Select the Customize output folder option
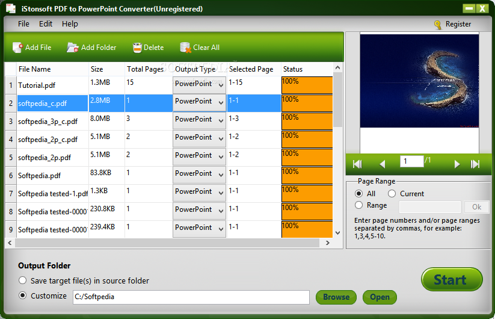 22,296
